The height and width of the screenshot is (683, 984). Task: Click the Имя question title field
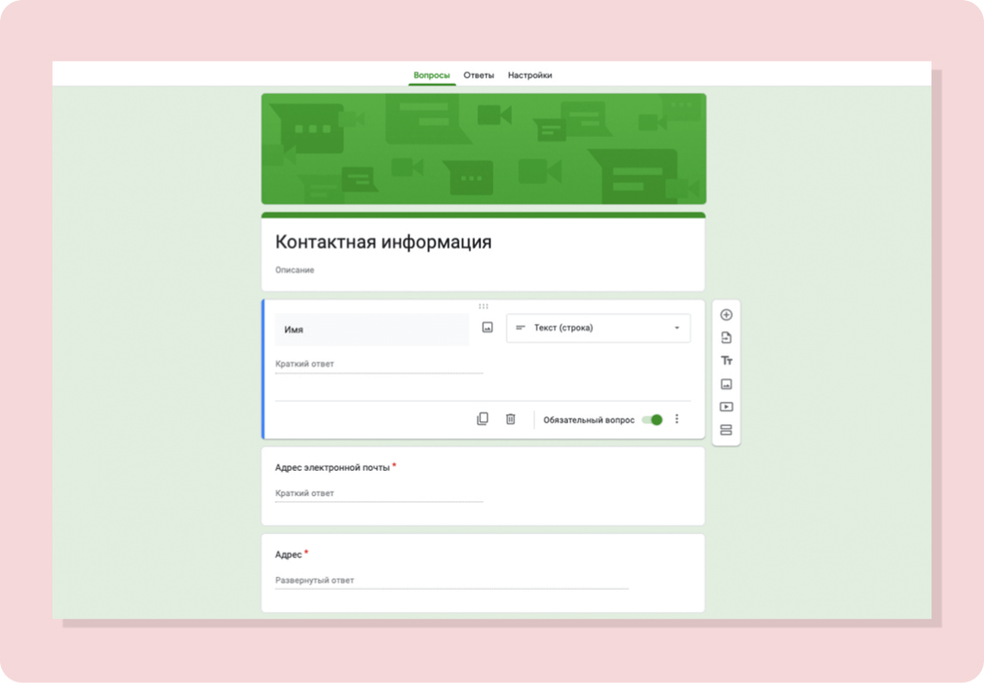[371, 329]
